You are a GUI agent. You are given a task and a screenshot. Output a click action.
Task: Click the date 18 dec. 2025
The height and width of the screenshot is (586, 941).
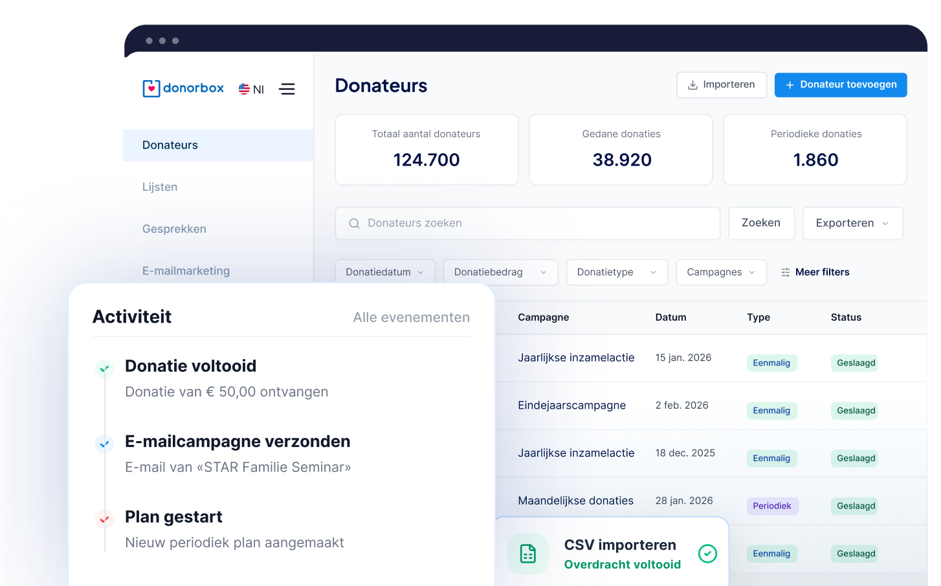click(685, 453)
